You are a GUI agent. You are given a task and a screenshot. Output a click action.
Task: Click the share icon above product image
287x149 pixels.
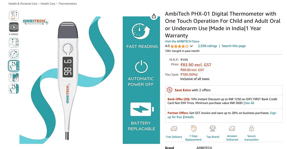(154, 16)
